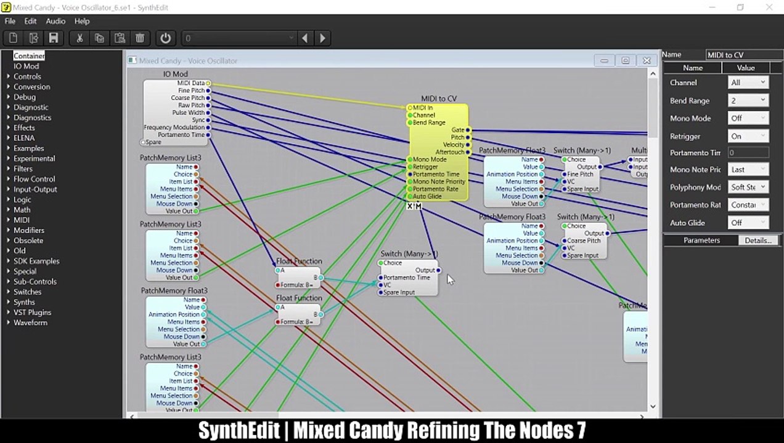
Task: Click the X button below MIDI to CV module
Action: point(410,206)
